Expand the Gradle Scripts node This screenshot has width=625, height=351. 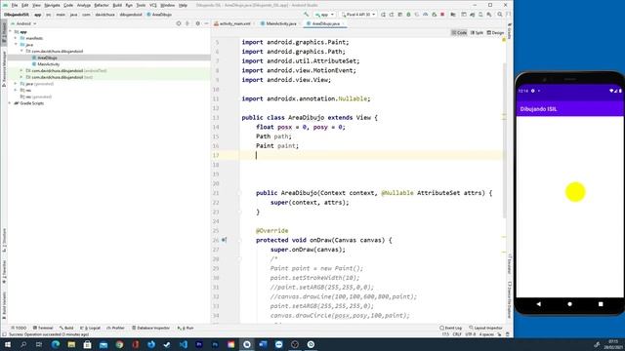pyautogui.click(x=10, y=103)
